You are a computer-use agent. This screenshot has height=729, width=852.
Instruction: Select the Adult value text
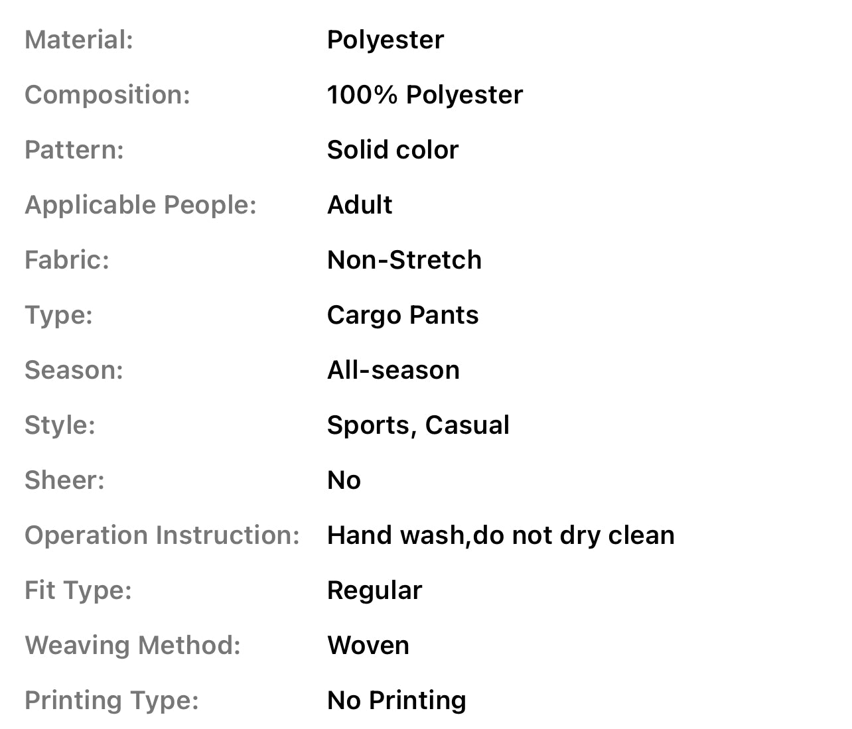pyautogui.click(x=360, y=205)
